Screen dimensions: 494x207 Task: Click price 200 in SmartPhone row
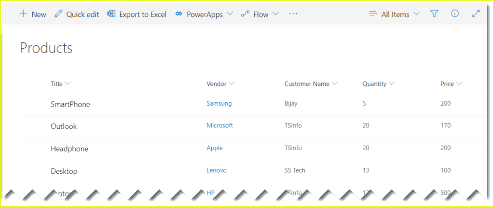click(x=445, y=103)
